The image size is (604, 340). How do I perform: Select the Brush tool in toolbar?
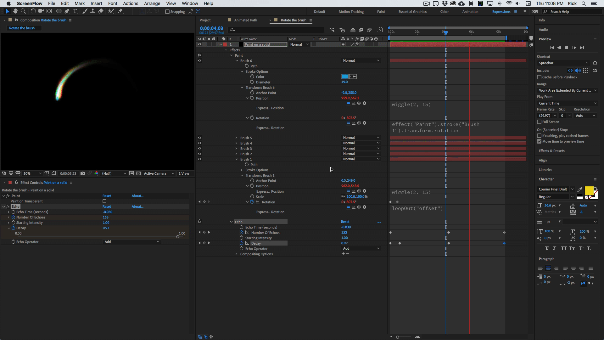coord(85,11)
